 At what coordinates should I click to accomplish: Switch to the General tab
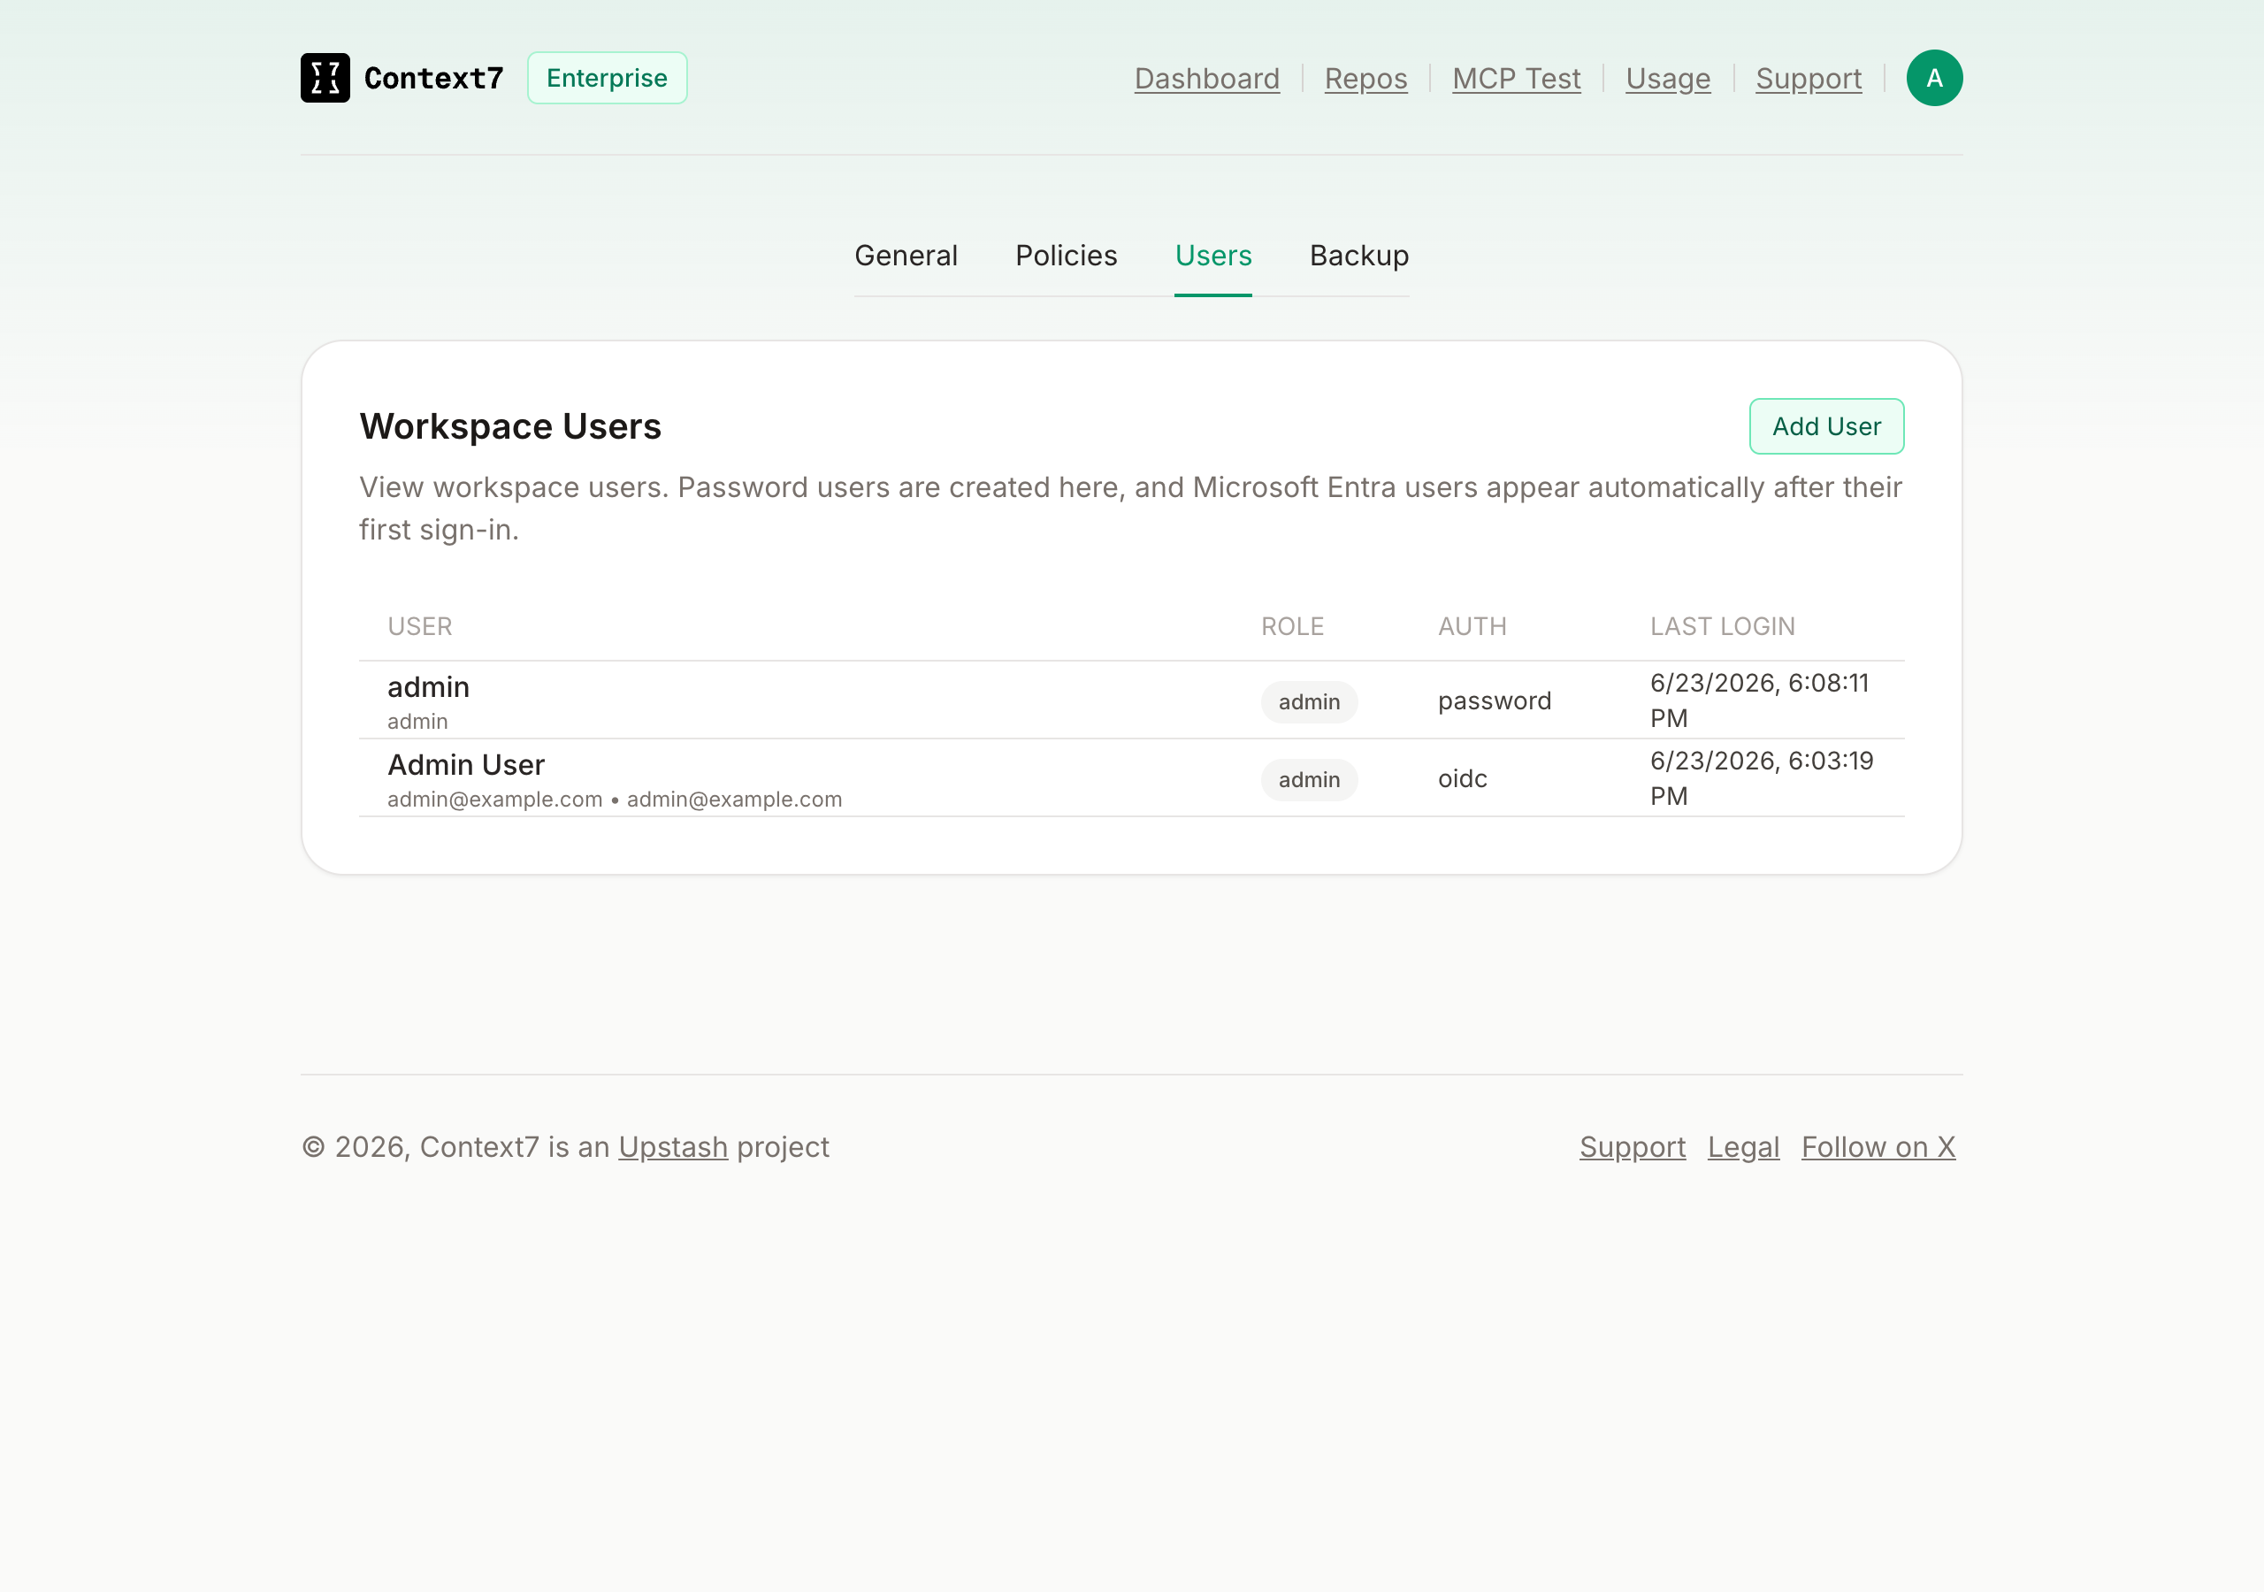[x=906, y=256]
